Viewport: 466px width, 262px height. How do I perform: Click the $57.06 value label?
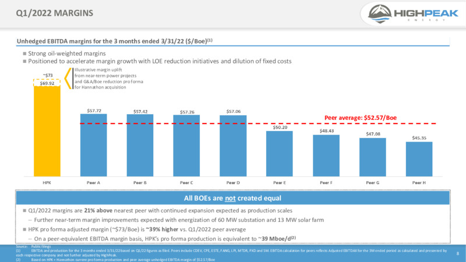coord(234,111)
